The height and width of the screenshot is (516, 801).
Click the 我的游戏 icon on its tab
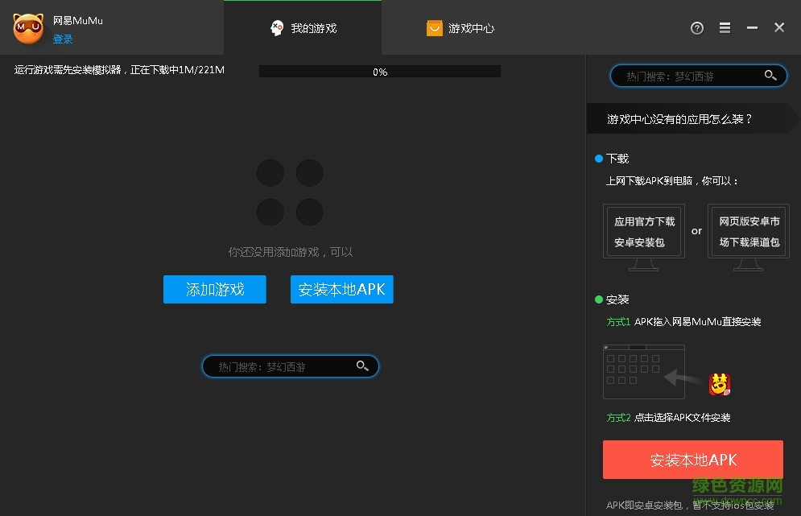[277, 27]
